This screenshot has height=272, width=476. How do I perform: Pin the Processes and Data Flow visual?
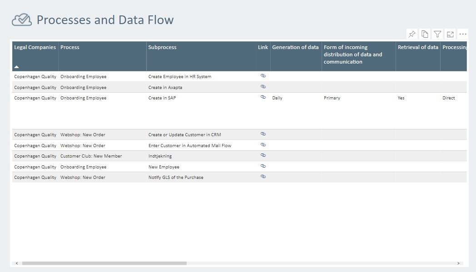412,34
